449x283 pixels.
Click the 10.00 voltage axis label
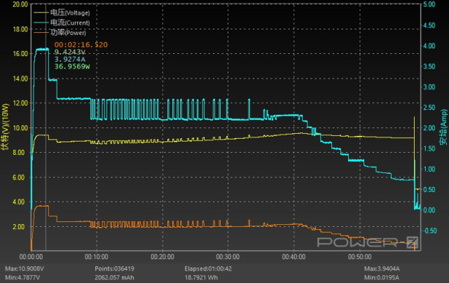tap(20, 127)
